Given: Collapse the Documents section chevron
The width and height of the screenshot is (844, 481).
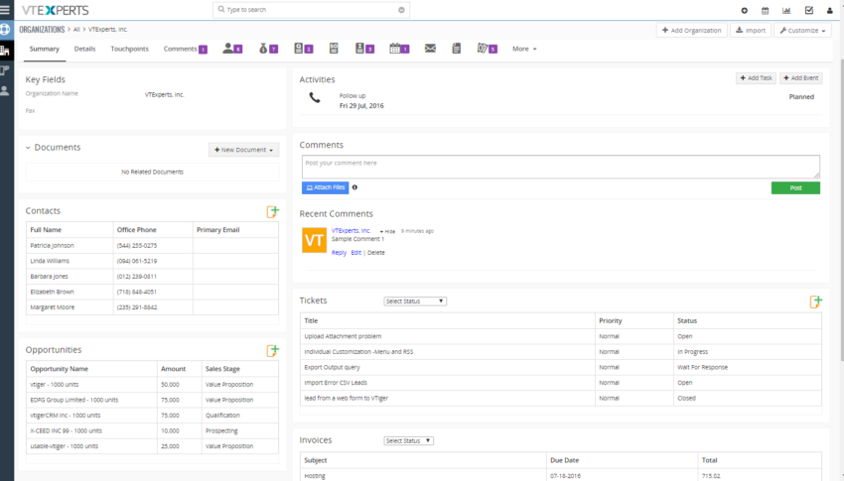Looking at the screenshot, I should (28, 147).
